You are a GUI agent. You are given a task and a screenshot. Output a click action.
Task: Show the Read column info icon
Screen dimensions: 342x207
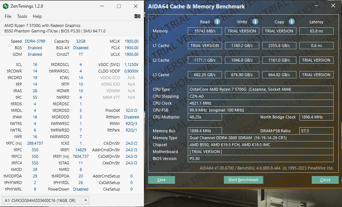217,22
